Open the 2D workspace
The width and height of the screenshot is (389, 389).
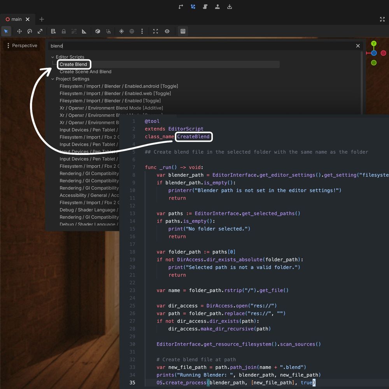click(x=181, y=7)
